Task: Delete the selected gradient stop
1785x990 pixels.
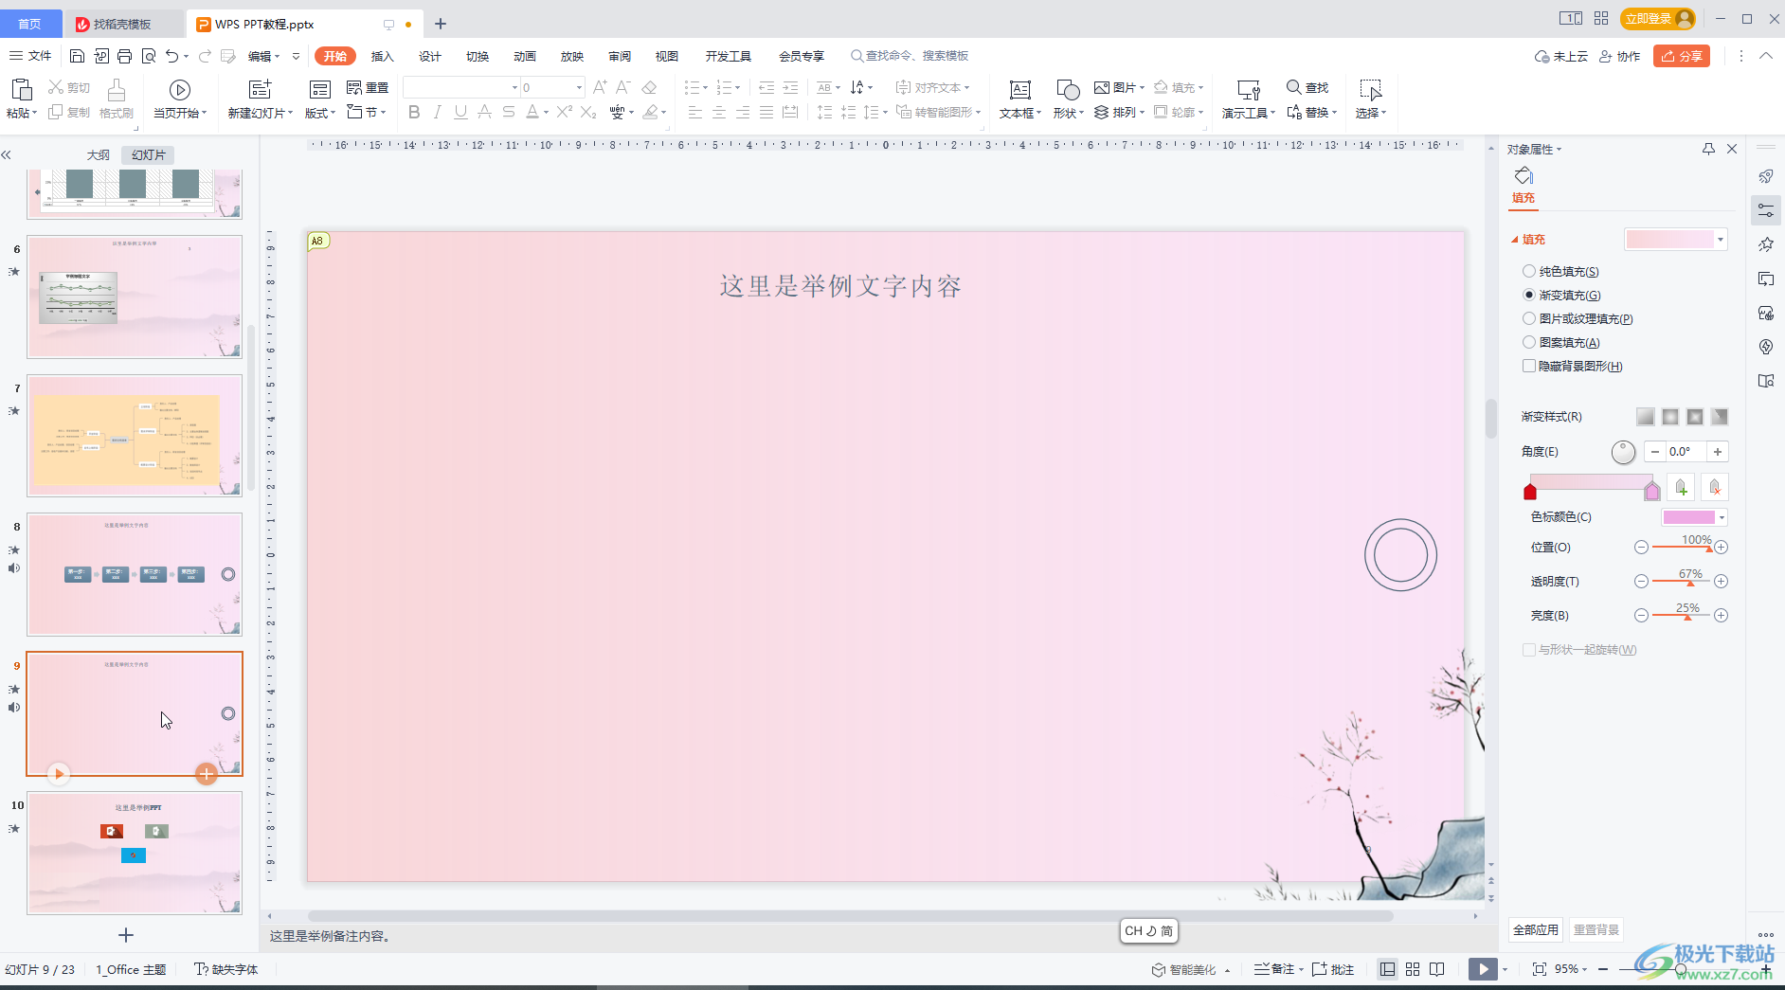Action: tap(1715, 488)
